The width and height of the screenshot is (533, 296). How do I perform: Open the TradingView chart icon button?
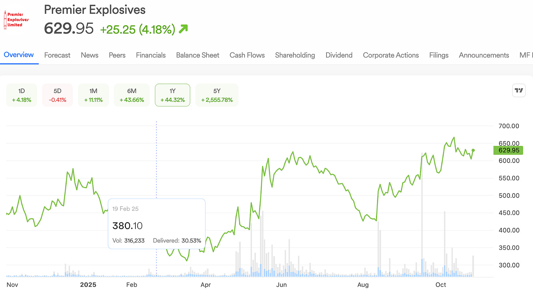(x=519, y=90)
